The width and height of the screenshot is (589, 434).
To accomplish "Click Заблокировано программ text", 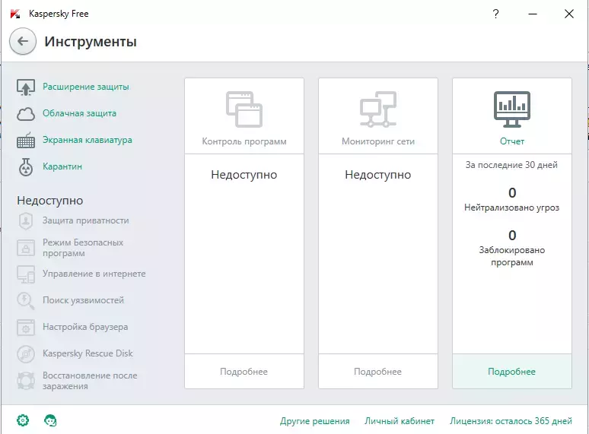I will point(511,256).
